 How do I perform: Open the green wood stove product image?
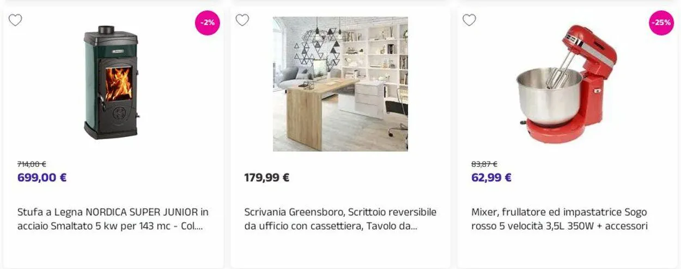point(112,83)
